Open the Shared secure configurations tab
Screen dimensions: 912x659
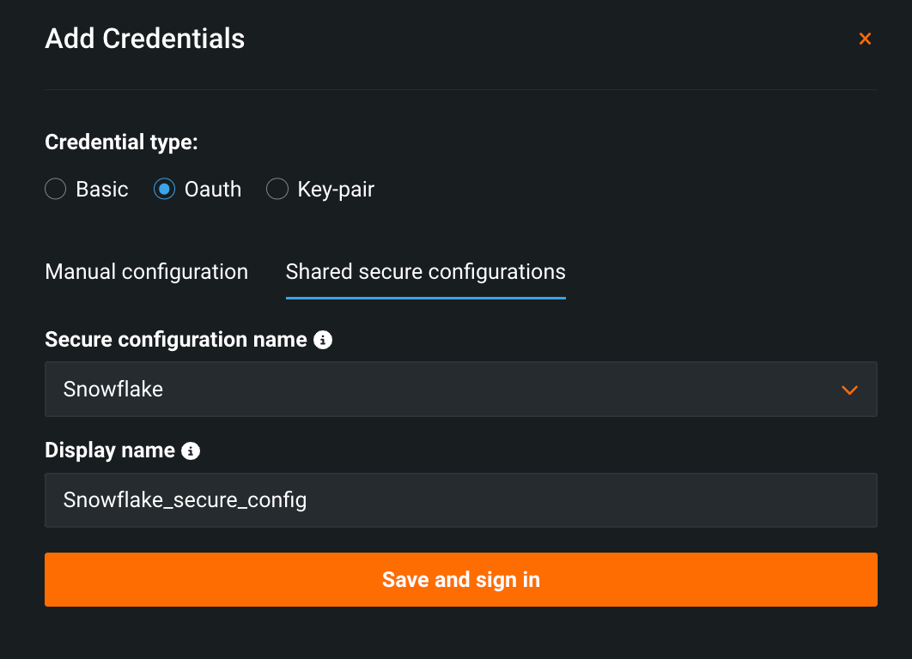(425, 272)
